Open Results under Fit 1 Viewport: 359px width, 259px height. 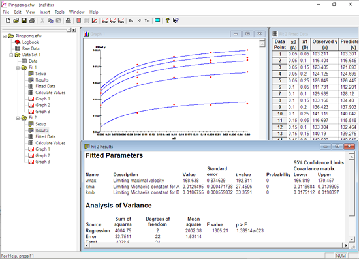pos(42,80)
